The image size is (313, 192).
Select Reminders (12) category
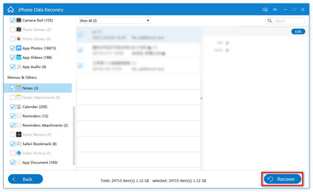pos(35,116)
